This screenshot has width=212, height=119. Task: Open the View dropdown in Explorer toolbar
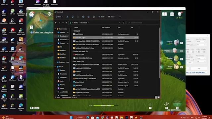112,17
